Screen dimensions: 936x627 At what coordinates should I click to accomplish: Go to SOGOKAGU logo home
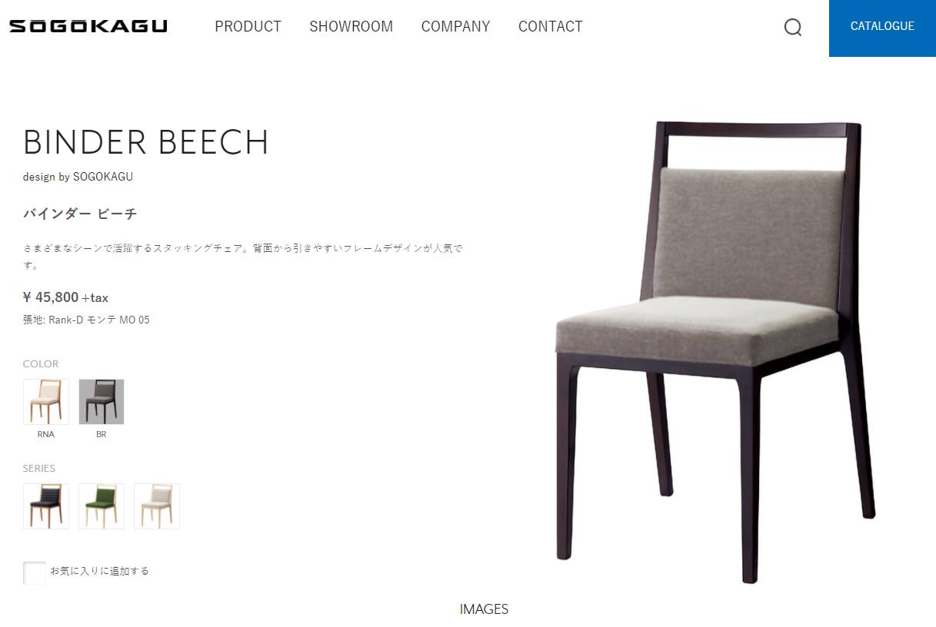tap(88, 26)
